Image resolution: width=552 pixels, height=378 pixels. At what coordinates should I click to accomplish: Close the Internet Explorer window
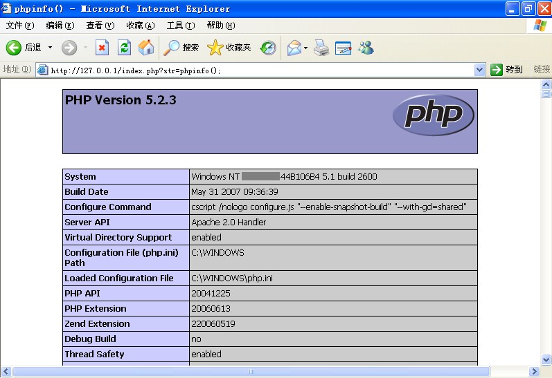click(x=544, y=9)
